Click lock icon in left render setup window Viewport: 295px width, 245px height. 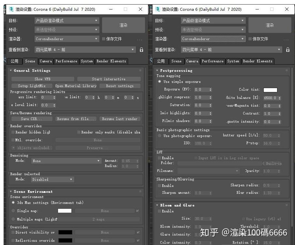(141, 50)
